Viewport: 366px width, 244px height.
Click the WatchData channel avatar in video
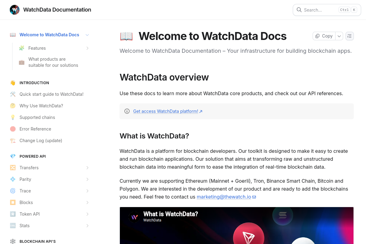point(134,217)
